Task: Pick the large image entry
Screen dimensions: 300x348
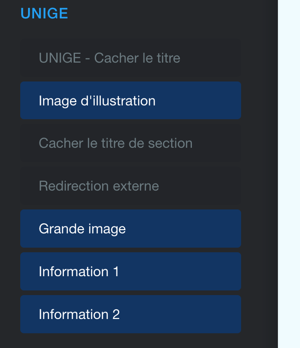Action: pos(130,228)
